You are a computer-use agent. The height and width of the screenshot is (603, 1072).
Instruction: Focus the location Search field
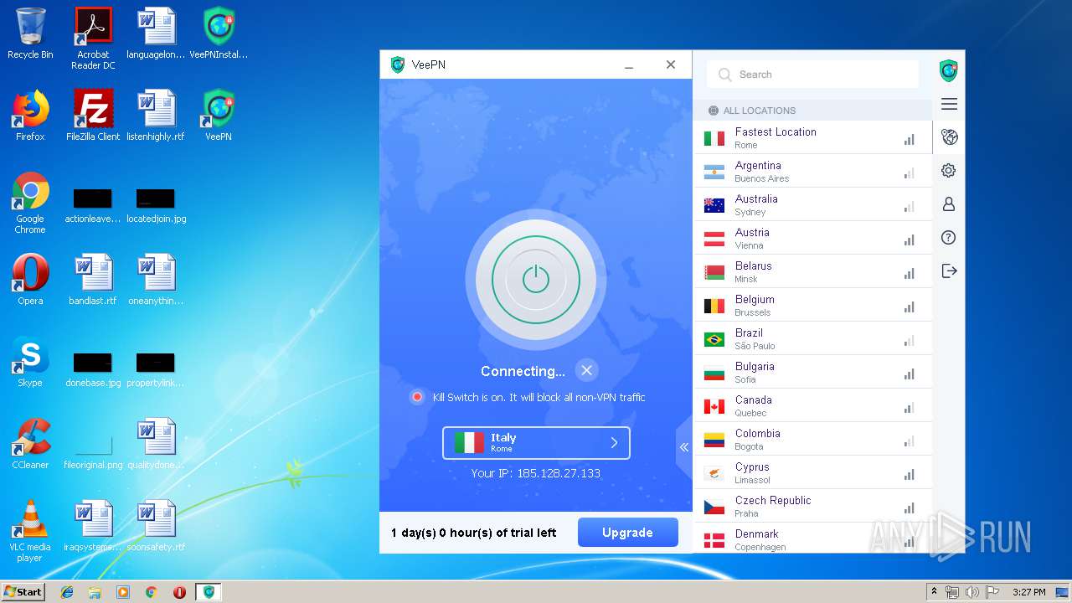[813, 75]
